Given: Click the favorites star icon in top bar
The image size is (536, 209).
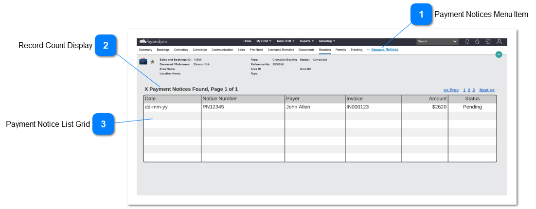Looking at the screenshot, I should coord(478,41).
